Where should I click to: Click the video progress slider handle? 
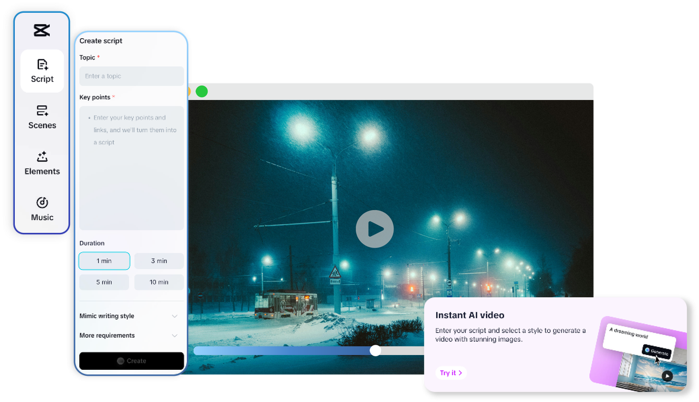375,351
